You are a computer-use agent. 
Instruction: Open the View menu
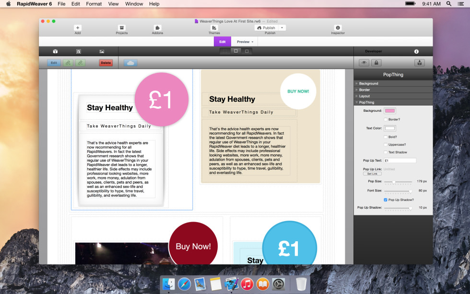point(113,4)
